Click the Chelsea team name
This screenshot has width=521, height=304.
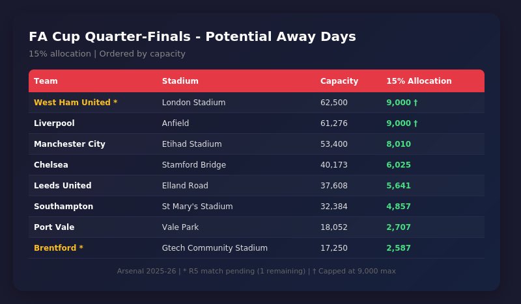click(x=51, y=165)
